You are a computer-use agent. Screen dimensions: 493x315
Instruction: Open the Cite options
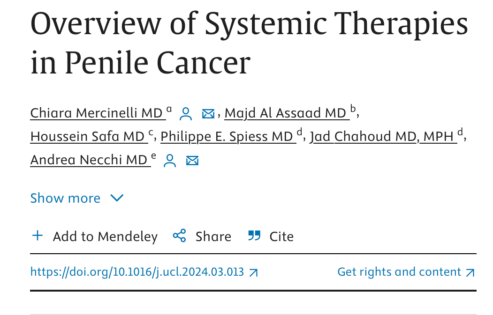click(281, 236)
